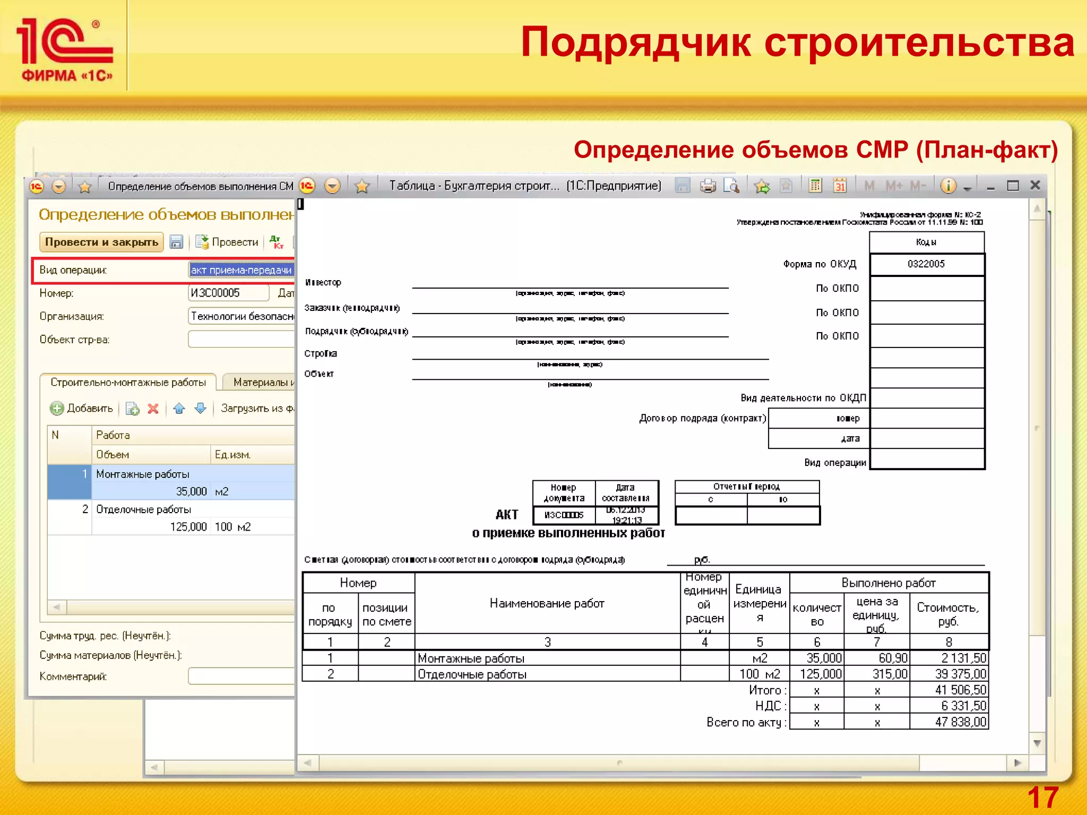Screen dimensions: 1087x815
Task: Click the empty Объект стр-ва field
Action: coord(241,340)
